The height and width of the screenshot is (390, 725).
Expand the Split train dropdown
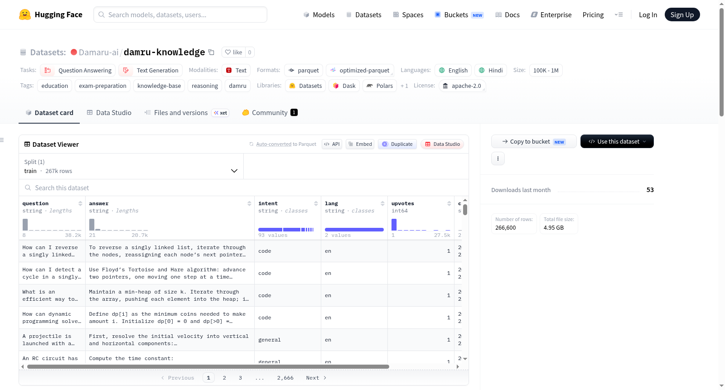point(131,166)
